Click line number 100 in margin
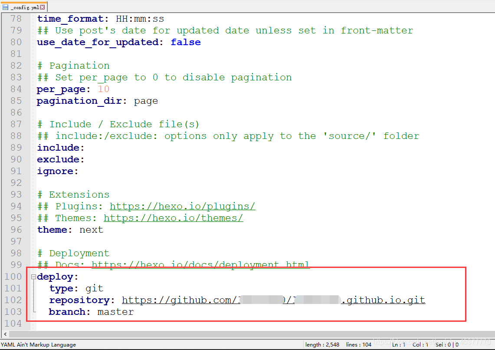This screenshot has width=495, height=350. pos(13,277)
